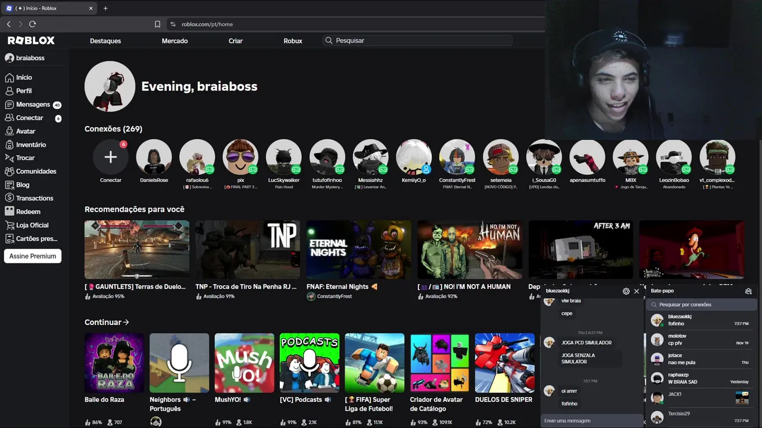This screenshot has height=428, width=762.
Task: Open Perfil in the sidebar
Action: [x=24, y=91]
